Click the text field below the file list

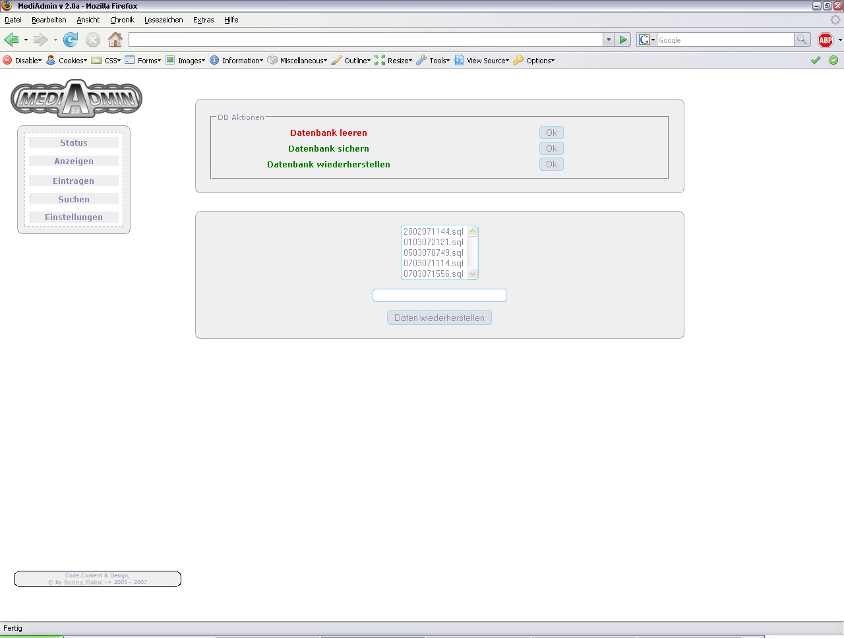439,295
